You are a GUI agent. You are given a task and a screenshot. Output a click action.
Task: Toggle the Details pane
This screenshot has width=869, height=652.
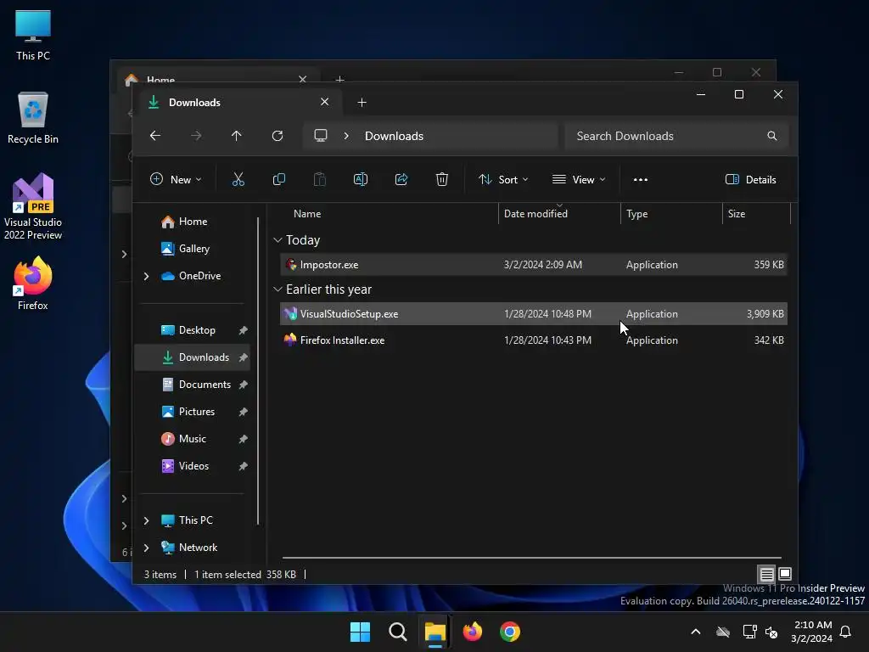click(750, 179)
